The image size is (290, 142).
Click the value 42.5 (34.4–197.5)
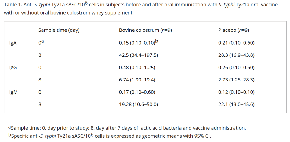(138, 55)
